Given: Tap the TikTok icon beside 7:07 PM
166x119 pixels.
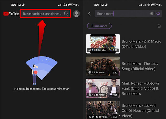Looking at the screenshot, I should [x=106, y=5].
